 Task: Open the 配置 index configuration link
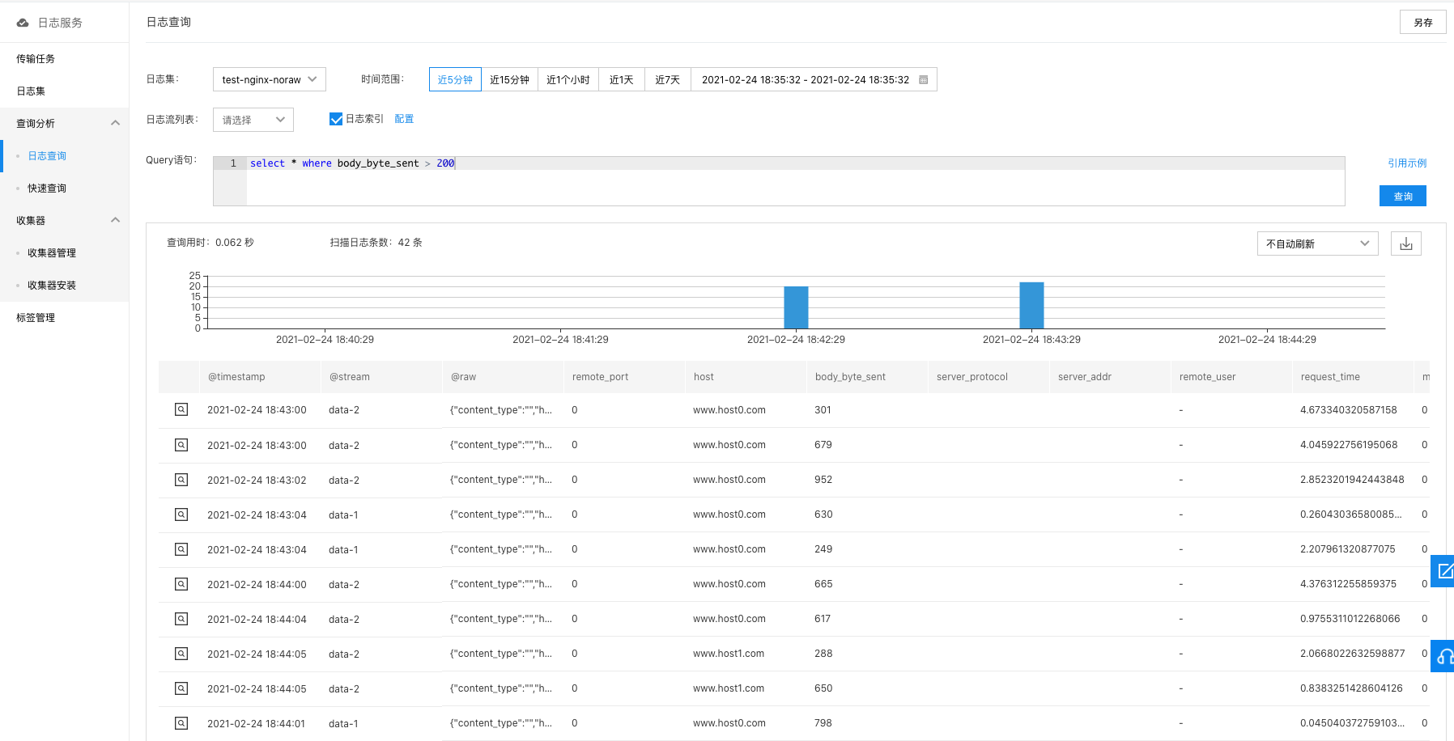pyautogui.click(x=404, y=119)
